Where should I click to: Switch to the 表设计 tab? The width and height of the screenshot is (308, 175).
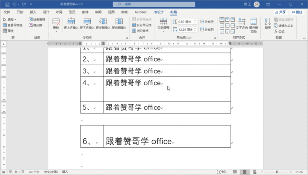click(159, 12)
